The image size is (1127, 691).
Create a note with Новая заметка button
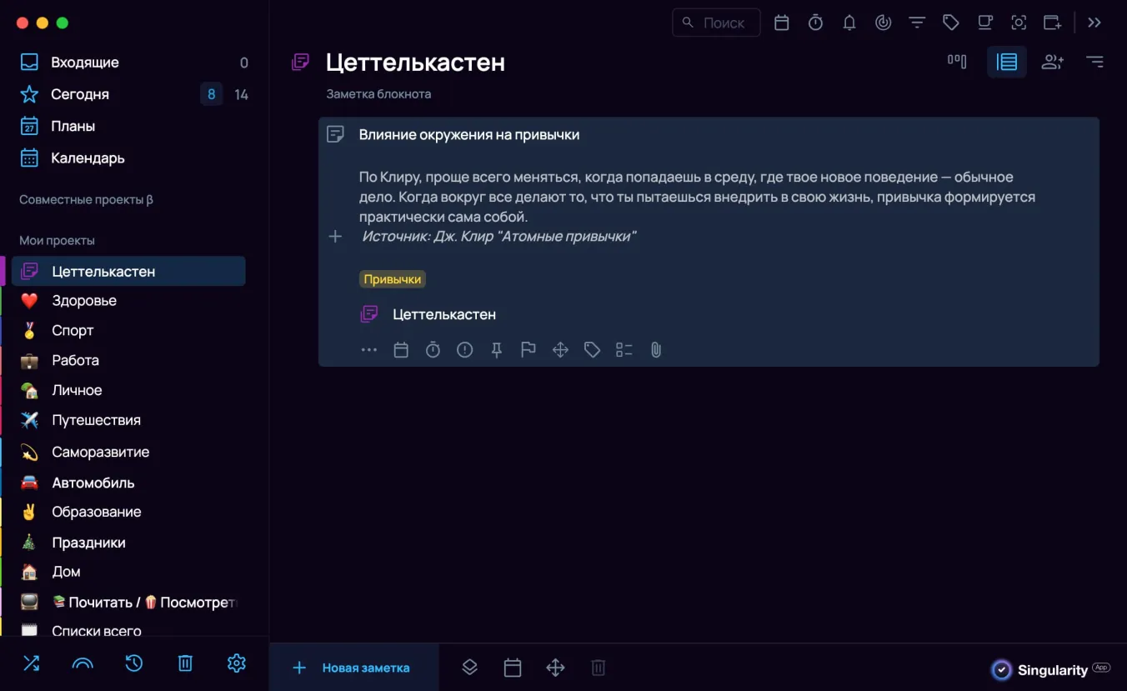pyautogui.click(x=354, y=668)
